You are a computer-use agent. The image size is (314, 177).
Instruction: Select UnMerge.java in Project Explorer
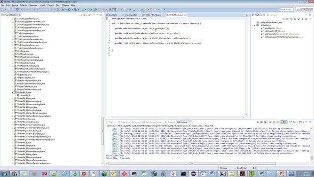pyautogui.click(x=23, y=51)
